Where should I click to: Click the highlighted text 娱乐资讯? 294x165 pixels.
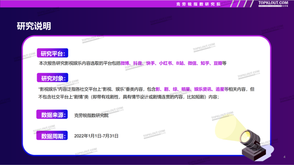pyautogui.click(x=202, y=89)
